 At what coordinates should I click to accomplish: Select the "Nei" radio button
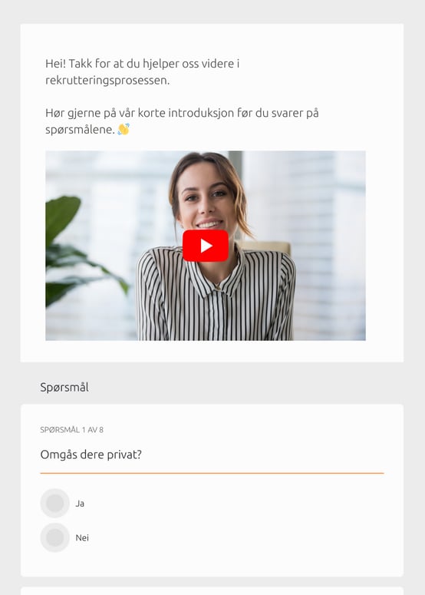[x=55, y=537]
